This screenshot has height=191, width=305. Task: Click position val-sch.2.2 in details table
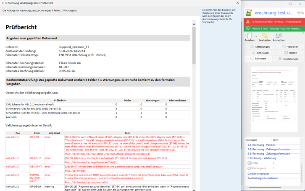(13, 186)
